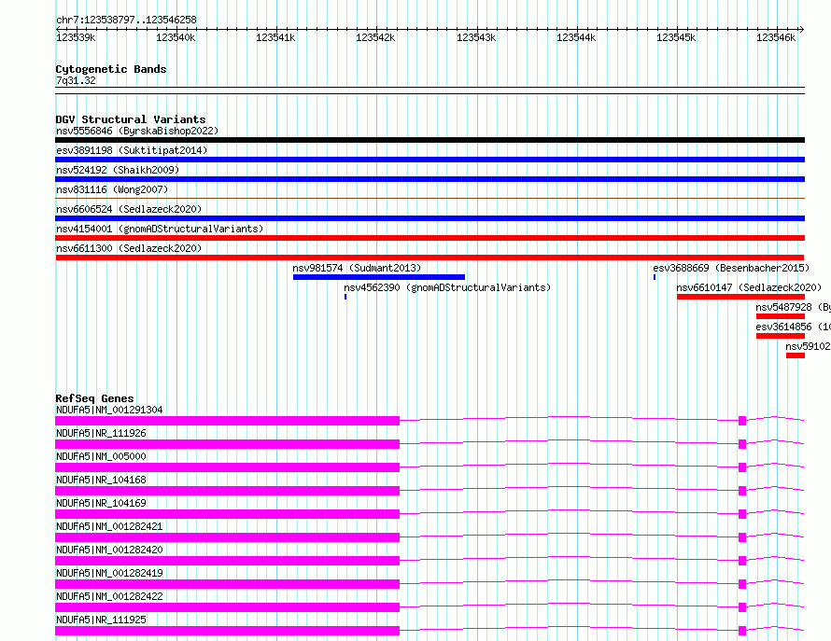Click the 7q31.32 band label
The width and height of the screenshot is (831, 641).
[x=76, y=80]
